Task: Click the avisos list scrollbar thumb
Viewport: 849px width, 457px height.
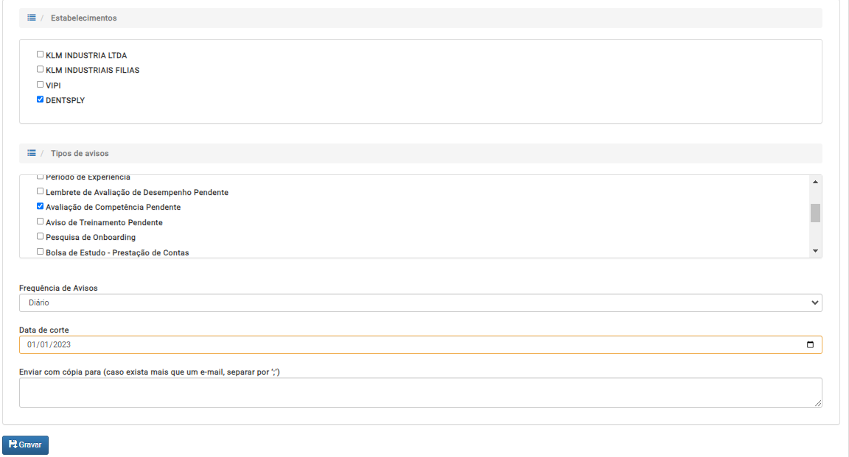Action: coord(815,213)
